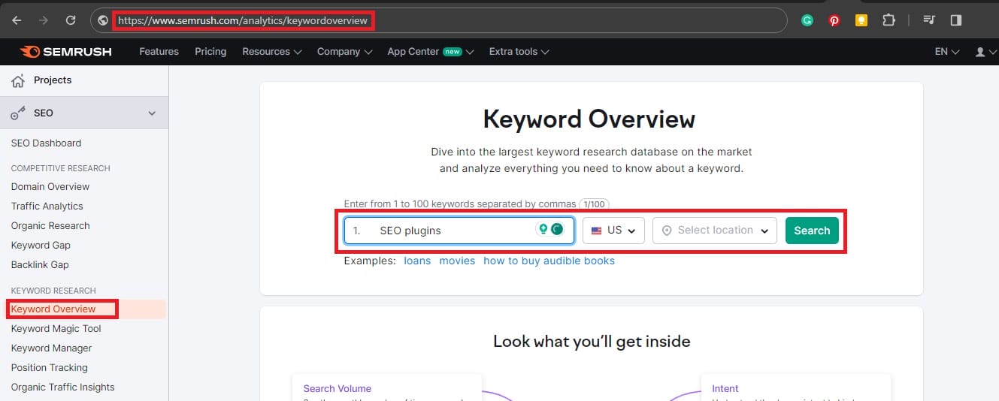Viewport: 999px width, 401px height.
Task: Click the Semrush logo
Action: pos(66,52)
